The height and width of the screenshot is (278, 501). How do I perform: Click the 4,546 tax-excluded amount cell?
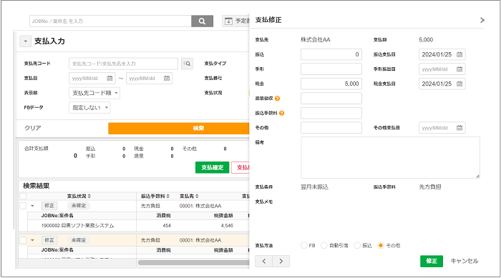point(227,226)
